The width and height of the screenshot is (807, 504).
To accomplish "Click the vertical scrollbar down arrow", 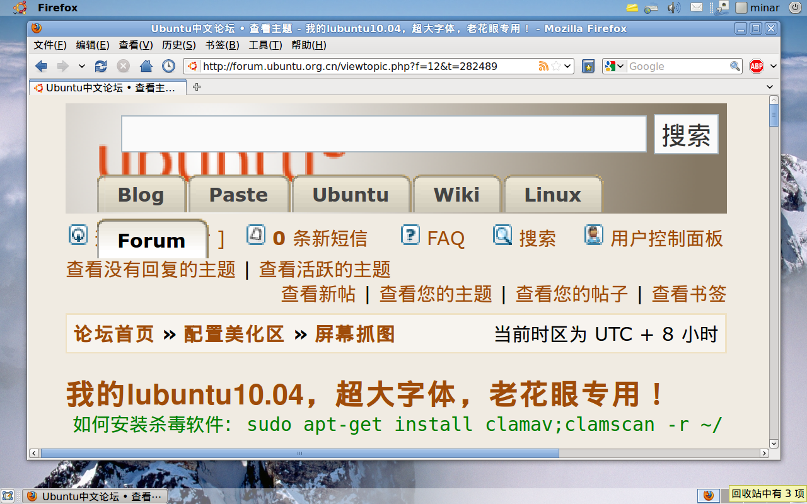I will pos(774,444).
